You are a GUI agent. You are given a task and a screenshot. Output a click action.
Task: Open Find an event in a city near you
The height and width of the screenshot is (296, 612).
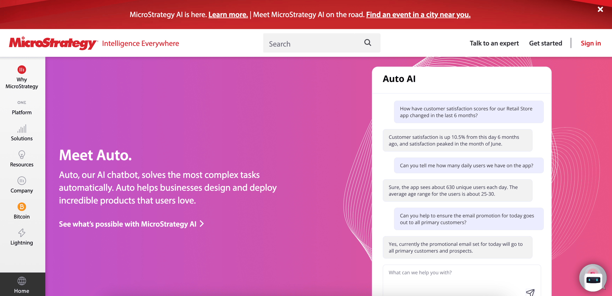point(418,15)
